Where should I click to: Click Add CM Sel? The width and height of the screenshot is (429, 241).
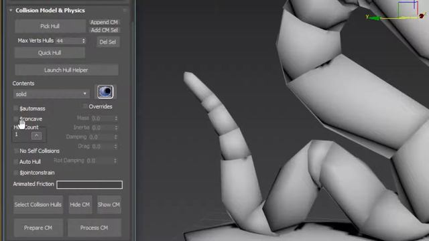pyautogui.click(x=104, y=30)
